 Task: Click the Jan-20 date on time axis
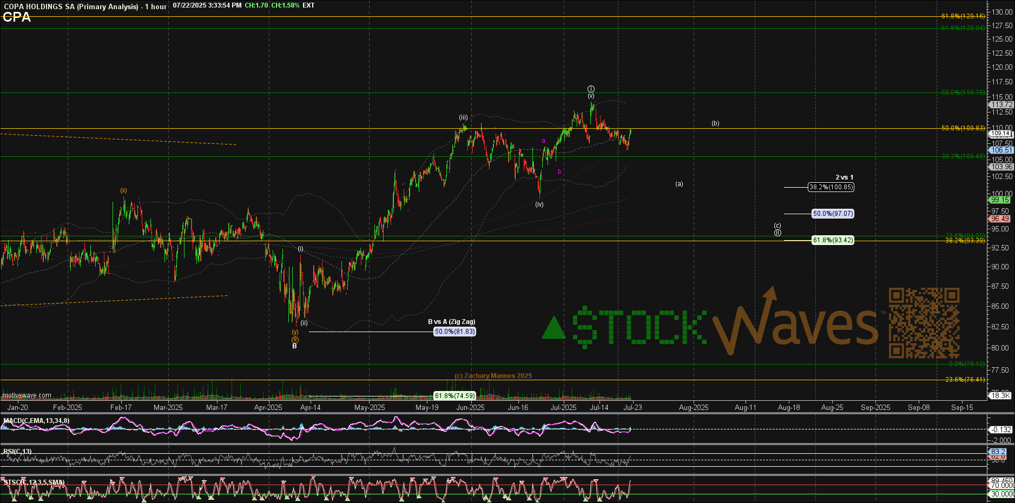point(17,407)
